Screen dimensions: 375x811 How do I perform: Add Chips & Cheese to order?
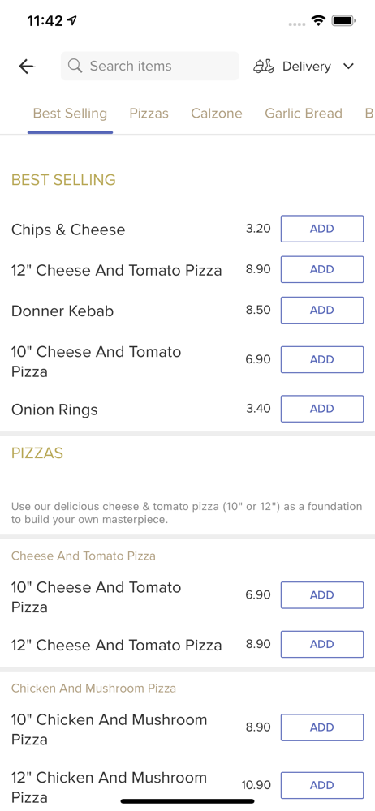coord(322,229)
